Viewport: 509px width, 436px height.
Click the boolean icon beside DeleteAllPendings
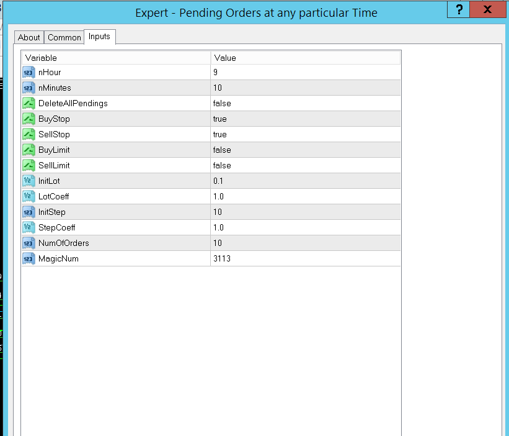[29, 103]
